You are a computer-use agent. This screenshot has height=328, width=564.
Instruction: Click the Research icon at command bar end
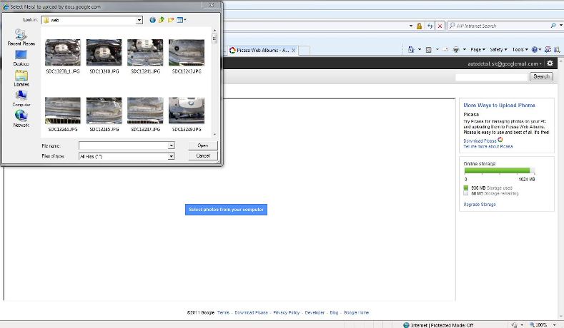click(557, 49)
